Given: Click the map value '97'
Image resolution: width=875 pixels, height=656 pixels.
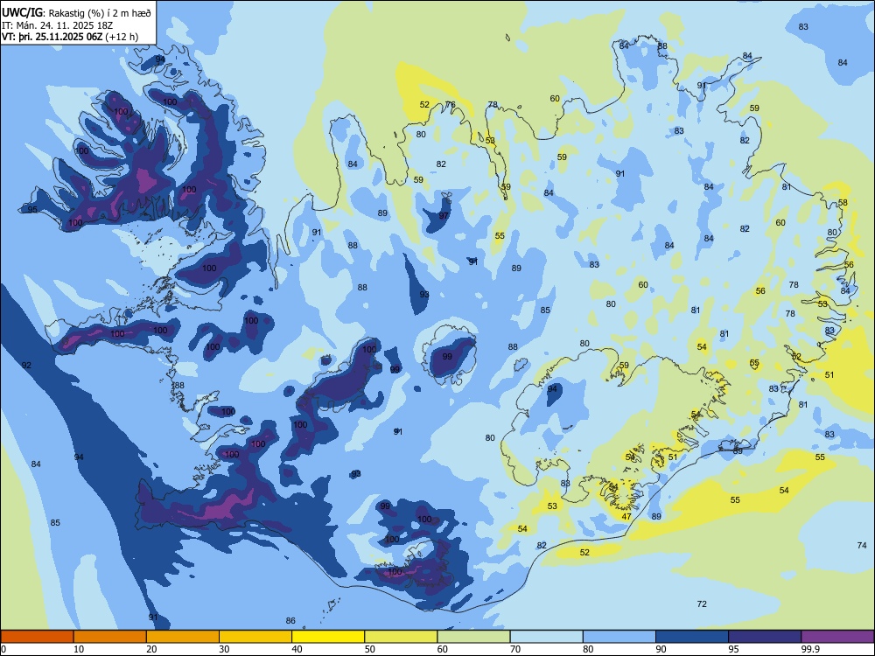Looking at the screenshot, I should (444, 216).
